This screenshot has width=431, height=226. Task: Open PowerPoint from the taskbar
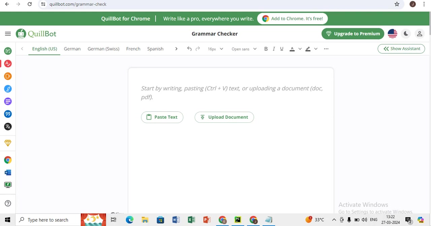pos(207,220)
